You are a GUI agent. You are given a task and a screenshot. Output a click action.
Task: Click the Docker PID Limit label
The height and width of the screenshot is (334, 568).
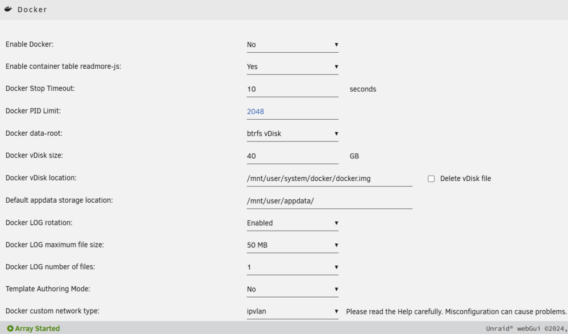33,111
